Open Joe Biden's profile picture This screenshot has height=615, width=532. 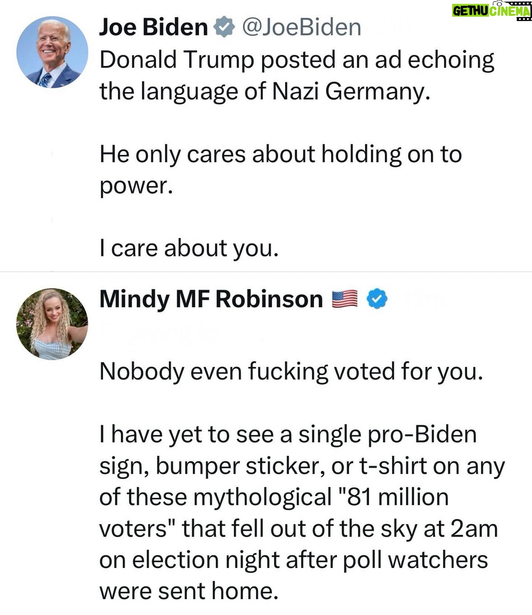pyautogui.click(x=52, y=52)
